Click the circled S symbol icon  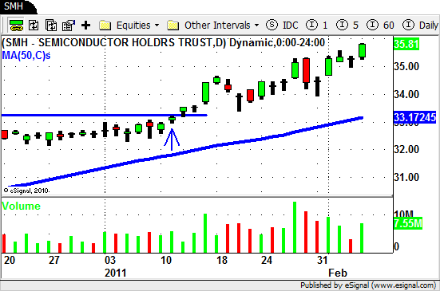(272, 25)
